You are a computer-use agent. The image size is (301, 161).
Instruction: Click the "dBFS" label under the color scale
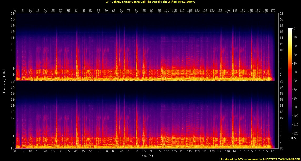pos(293,138)
